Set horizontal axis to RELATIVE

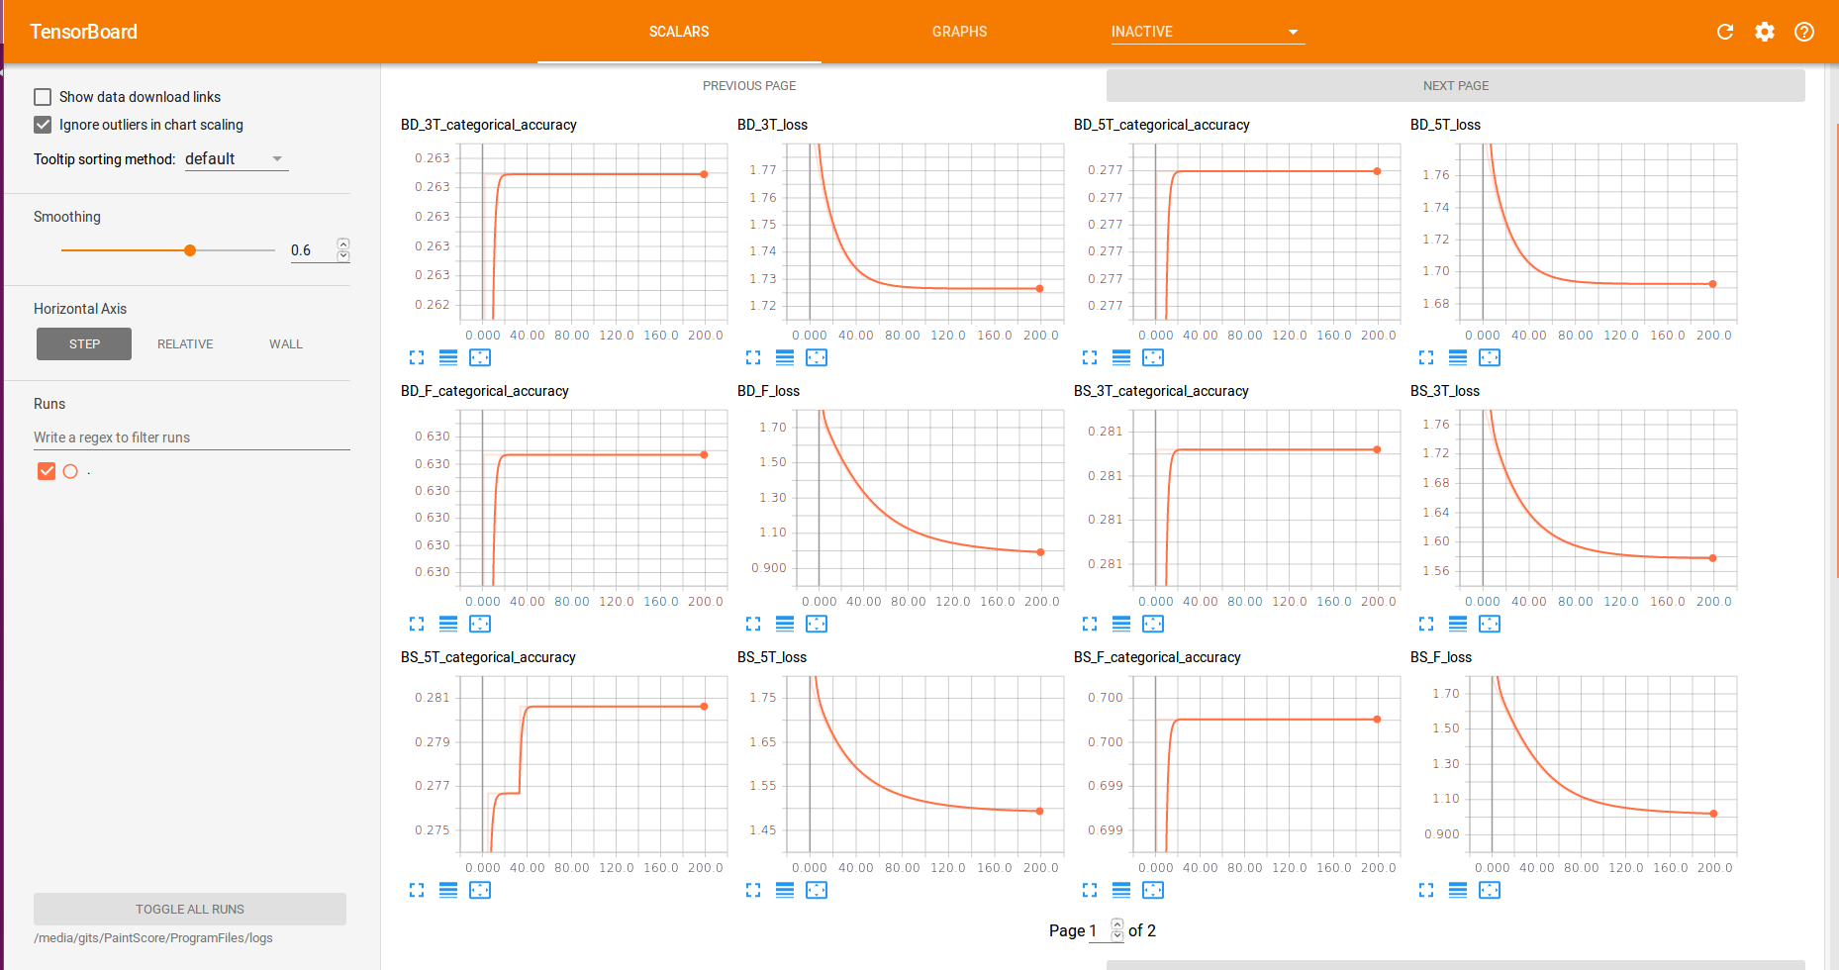pos(185,344)
